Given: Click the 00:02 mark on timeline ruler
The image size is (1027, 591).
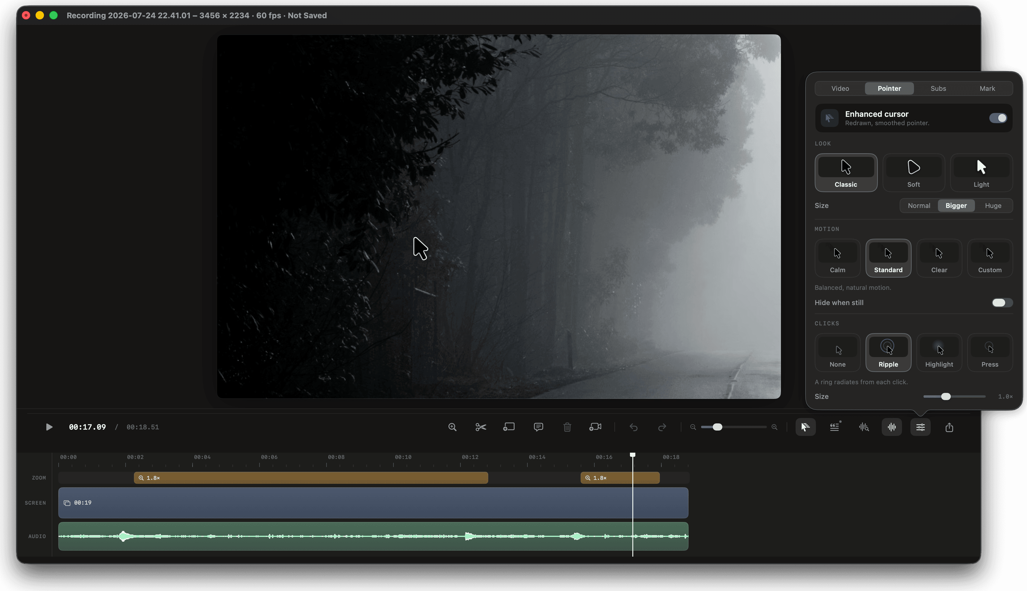Looking at the screenshot, I should [135, 457].
